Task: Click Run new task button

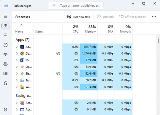Action: coord(79,17)
